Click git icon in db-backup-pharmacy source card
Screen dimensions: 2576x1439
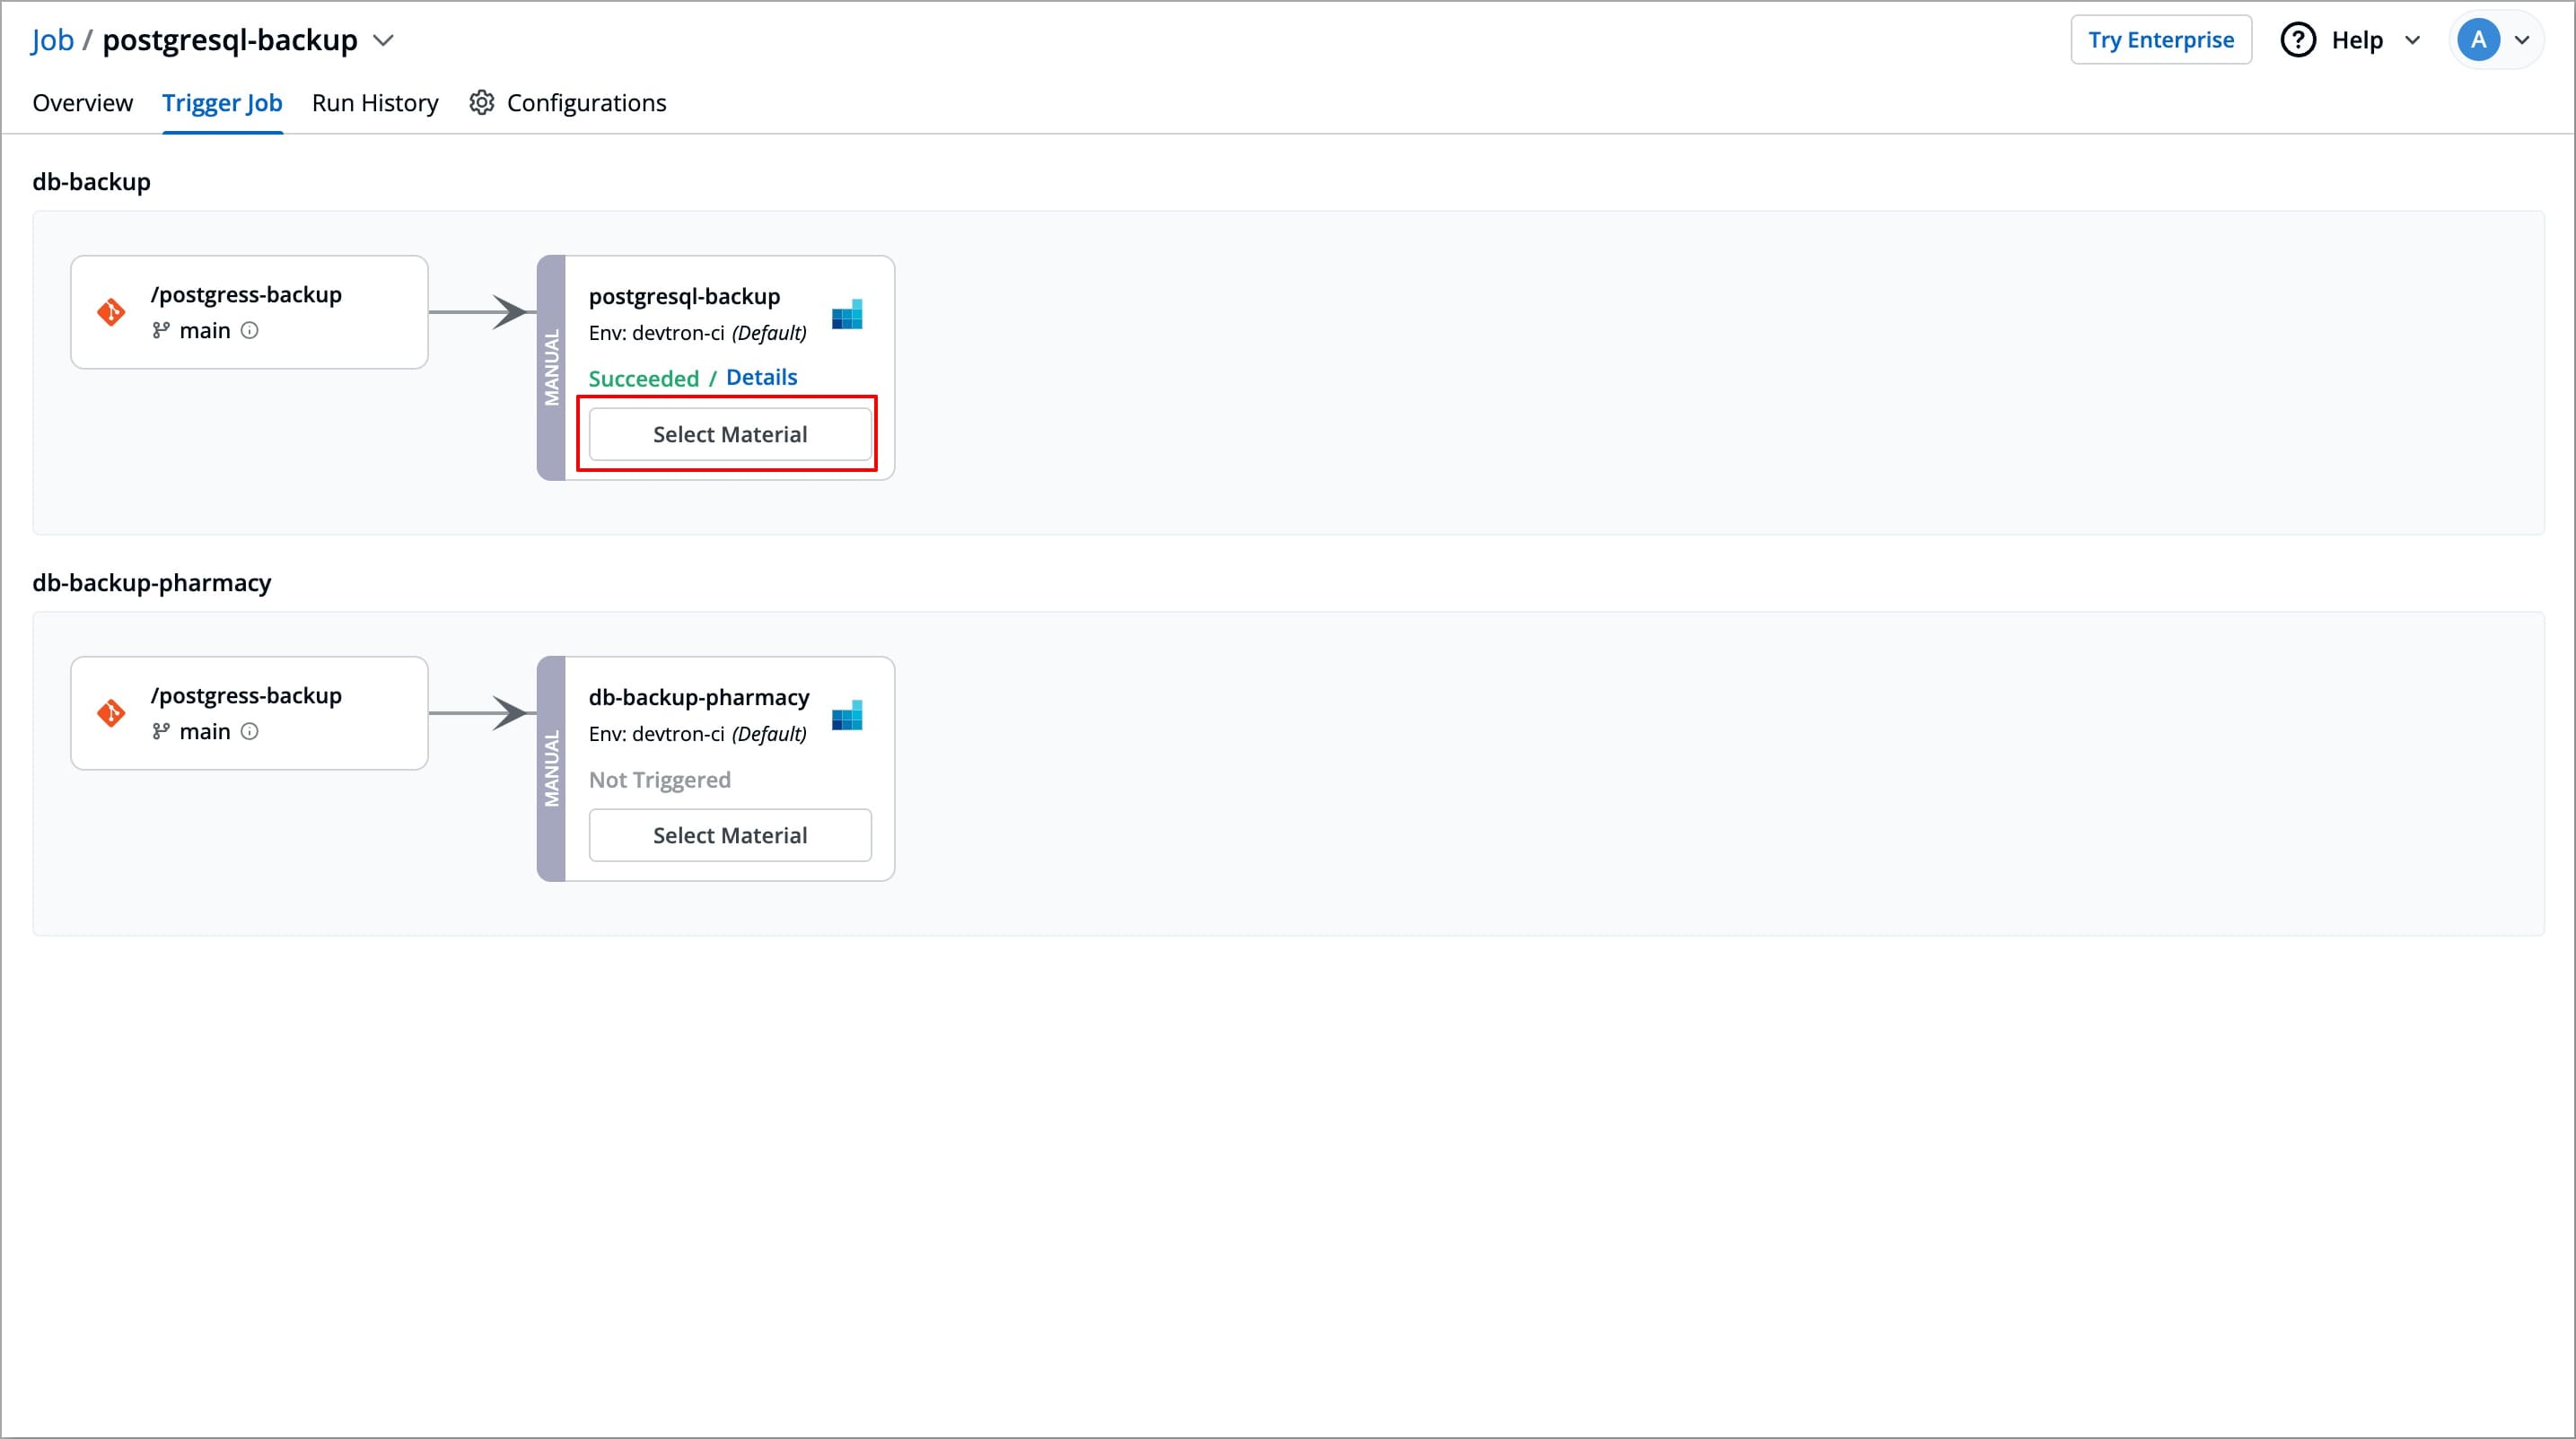pos(111,712)
